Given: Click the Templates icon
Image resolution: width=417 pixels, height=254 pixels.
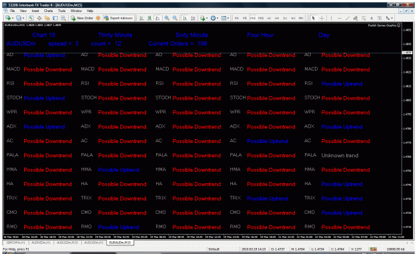Looking at the screenshot, I should (224, 18).
